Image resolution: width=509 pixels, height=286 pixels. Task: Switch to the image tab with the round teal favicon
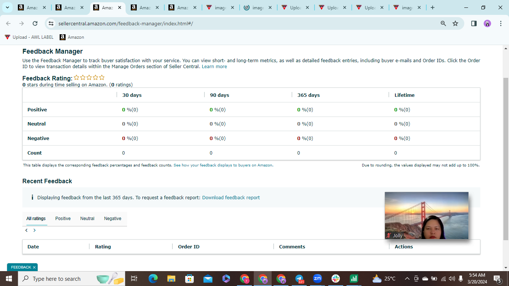(x=258, y=7)
